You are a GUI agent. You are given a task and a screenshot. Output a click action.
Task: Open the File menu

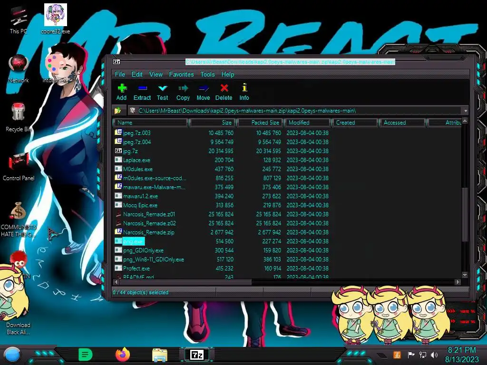(120, 75)
